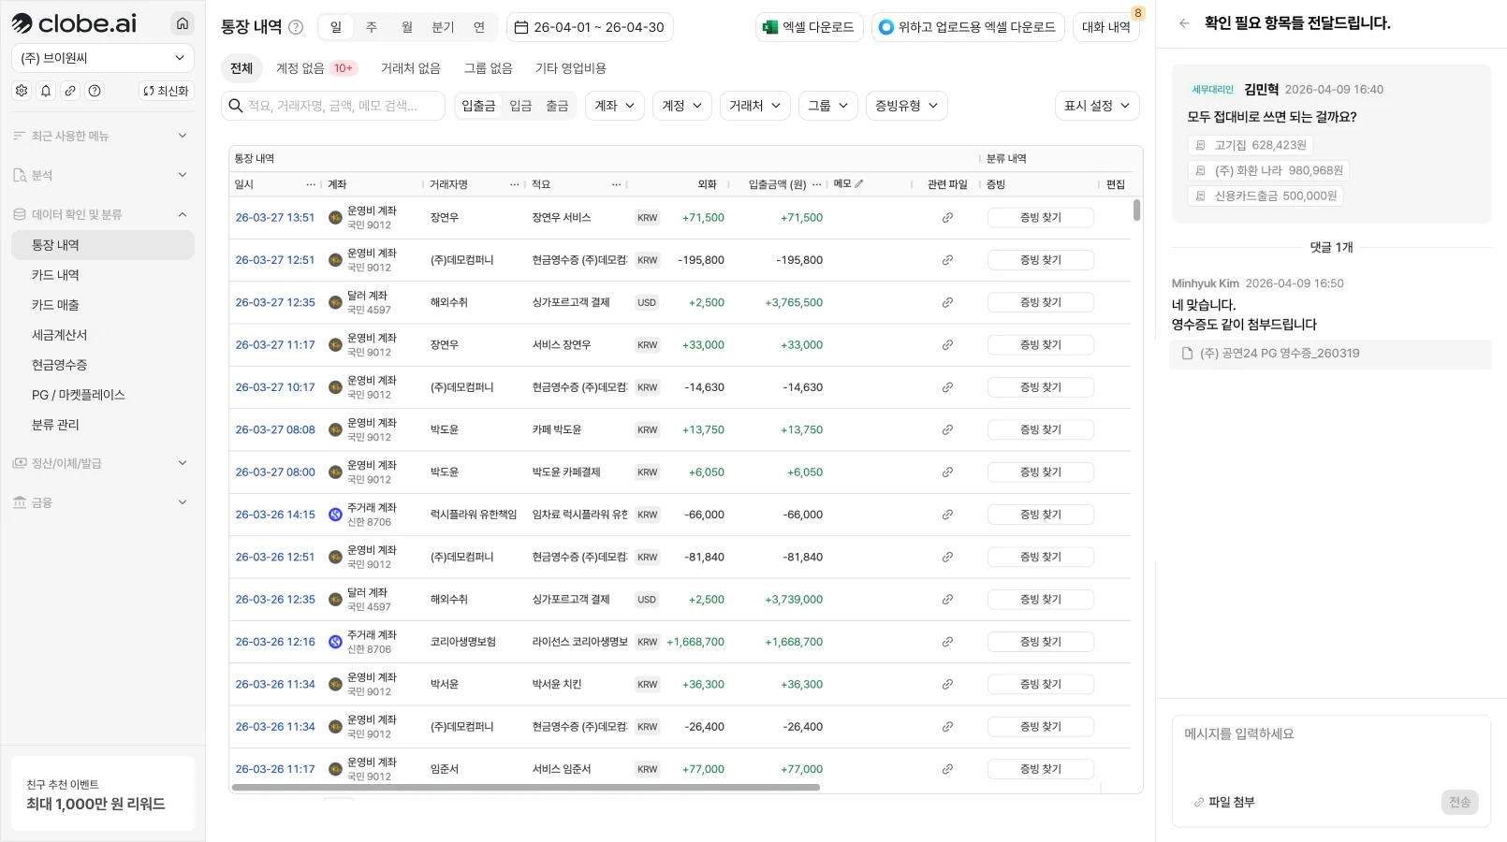Viewport: 1507px width, 842px height.
Task: Open the (주) 브이원씨 company dropdown
Action: tap(103, 58)
